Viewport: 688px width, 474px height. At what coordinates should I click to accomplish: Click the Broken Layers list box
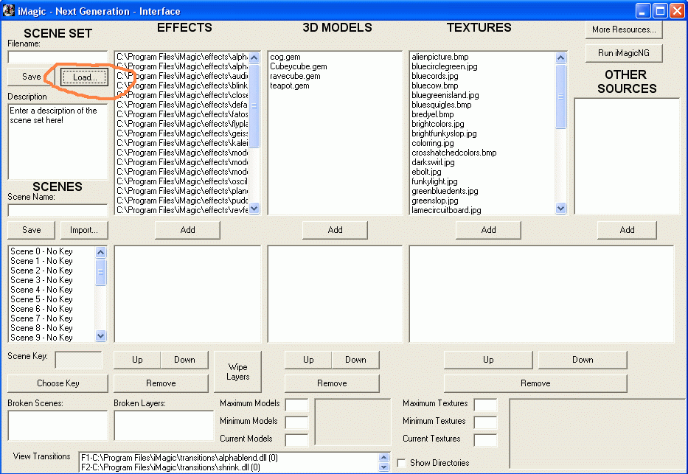coord(164,426)
